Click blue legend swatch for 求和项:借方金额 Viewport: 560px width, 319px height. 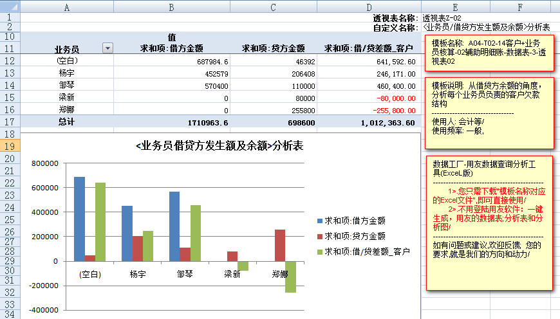click(319, 220)
